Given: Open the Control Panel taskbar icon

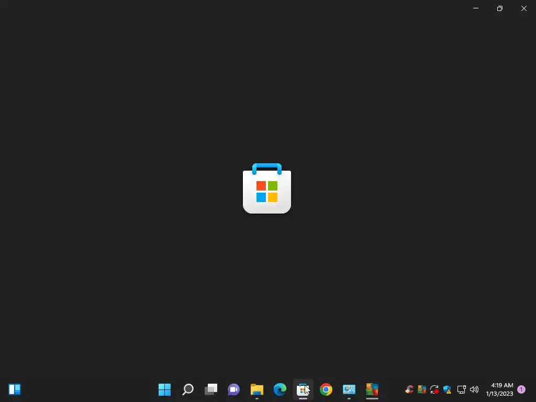Looking at the screenshot, I should 349,389.
